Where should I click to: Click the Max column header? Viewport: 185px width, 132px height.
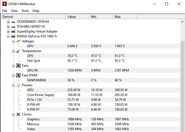tap(125, 17)
